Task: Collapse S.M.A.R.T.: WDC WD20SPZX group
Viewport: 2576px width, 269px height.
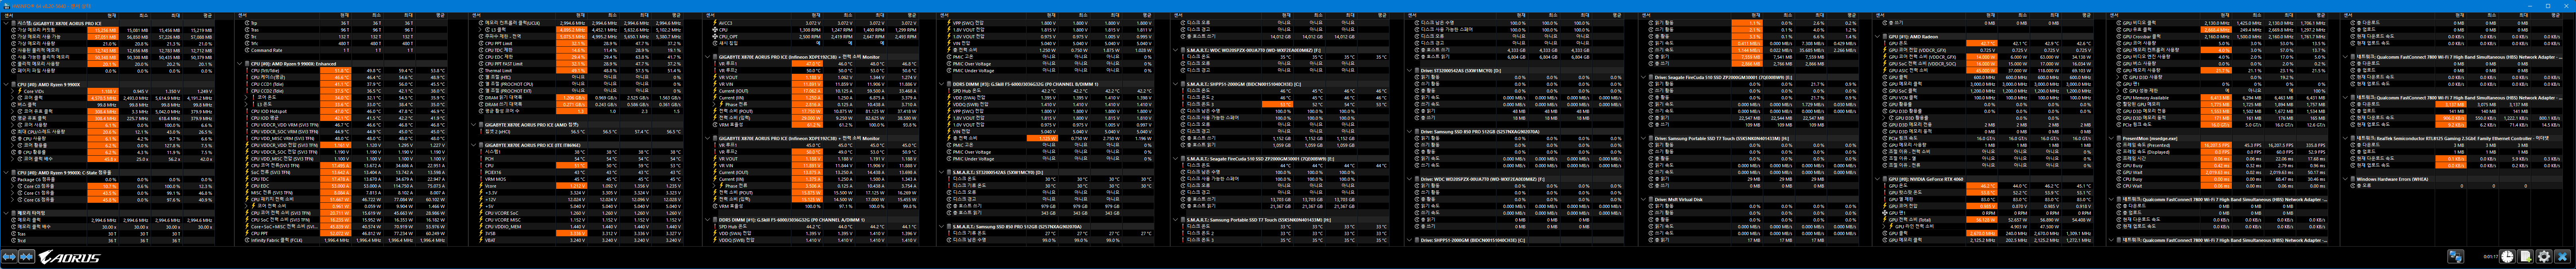Action: coord(1175,49)
